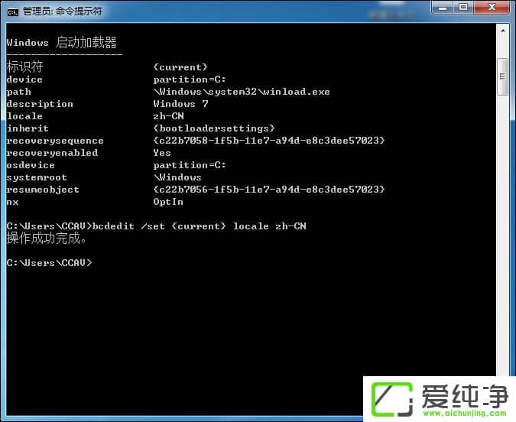Click the bcdedit /set {current} locale command line
This screenshot has height=422, width=516.
coord(199,226)
